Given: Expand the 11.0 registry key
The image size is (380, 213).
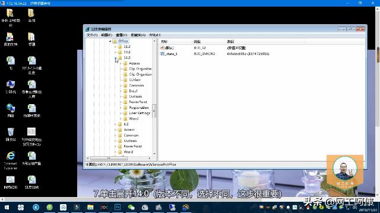Looking at the screenshot, I should (x=115, y=47).
